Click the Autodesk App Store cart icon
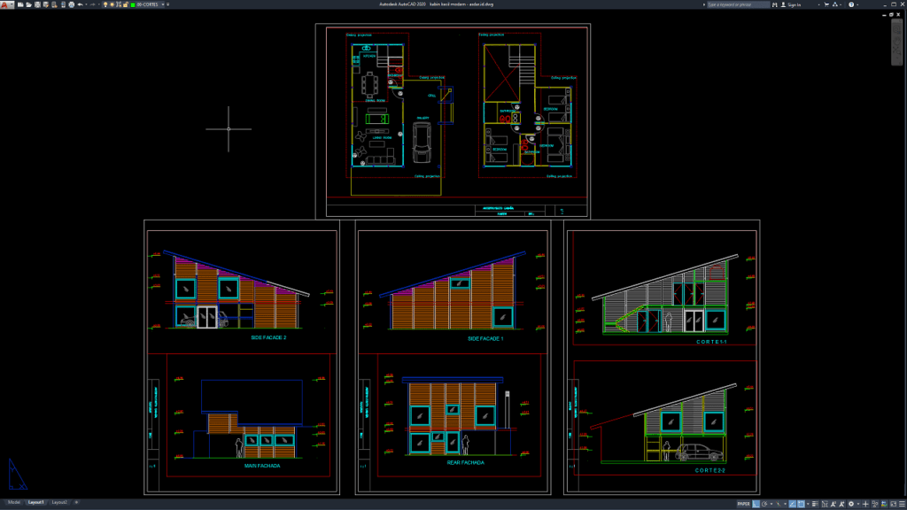The image size is (907, 510). pyautogui.click(x=826, y=5)
